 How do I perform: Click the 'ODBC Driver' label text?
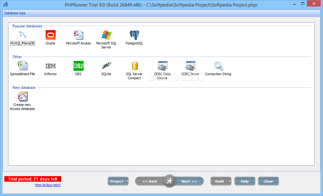coord(190,74)
